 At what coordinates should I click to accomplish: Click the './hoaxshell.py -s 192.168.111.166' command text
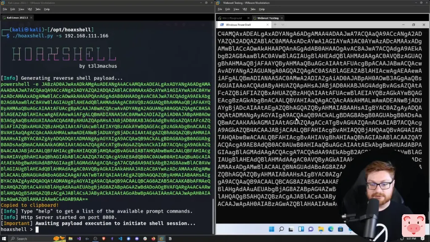(60, 36)
